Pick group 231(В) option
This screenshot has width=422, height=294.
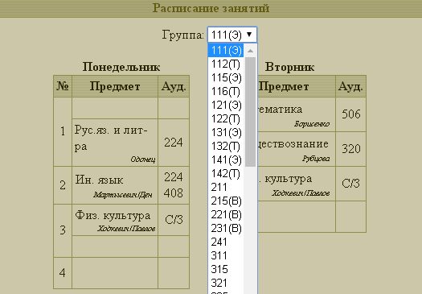tap(226, 229)
